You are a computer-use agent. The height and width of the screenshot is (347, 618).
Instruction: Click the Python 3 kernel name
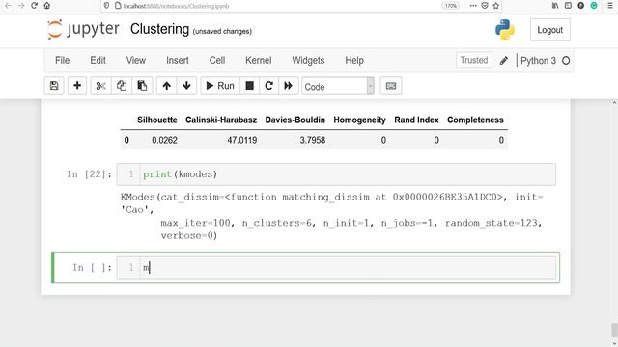point(538,61)
